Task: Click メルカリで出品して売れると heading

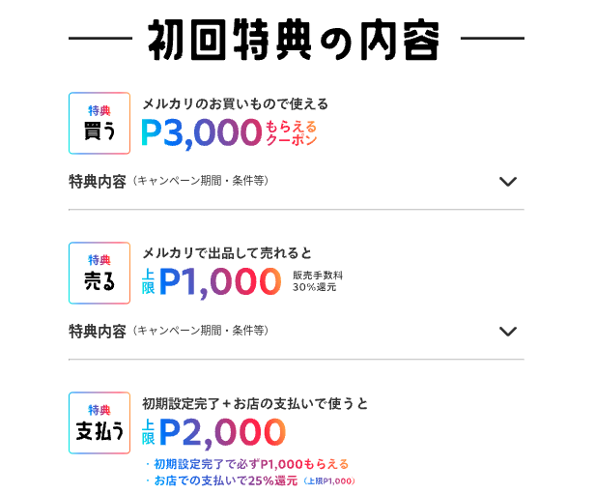Action: pos(227,253)
